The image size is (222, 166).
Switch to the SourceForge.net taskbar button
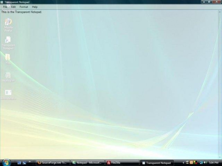52,163
